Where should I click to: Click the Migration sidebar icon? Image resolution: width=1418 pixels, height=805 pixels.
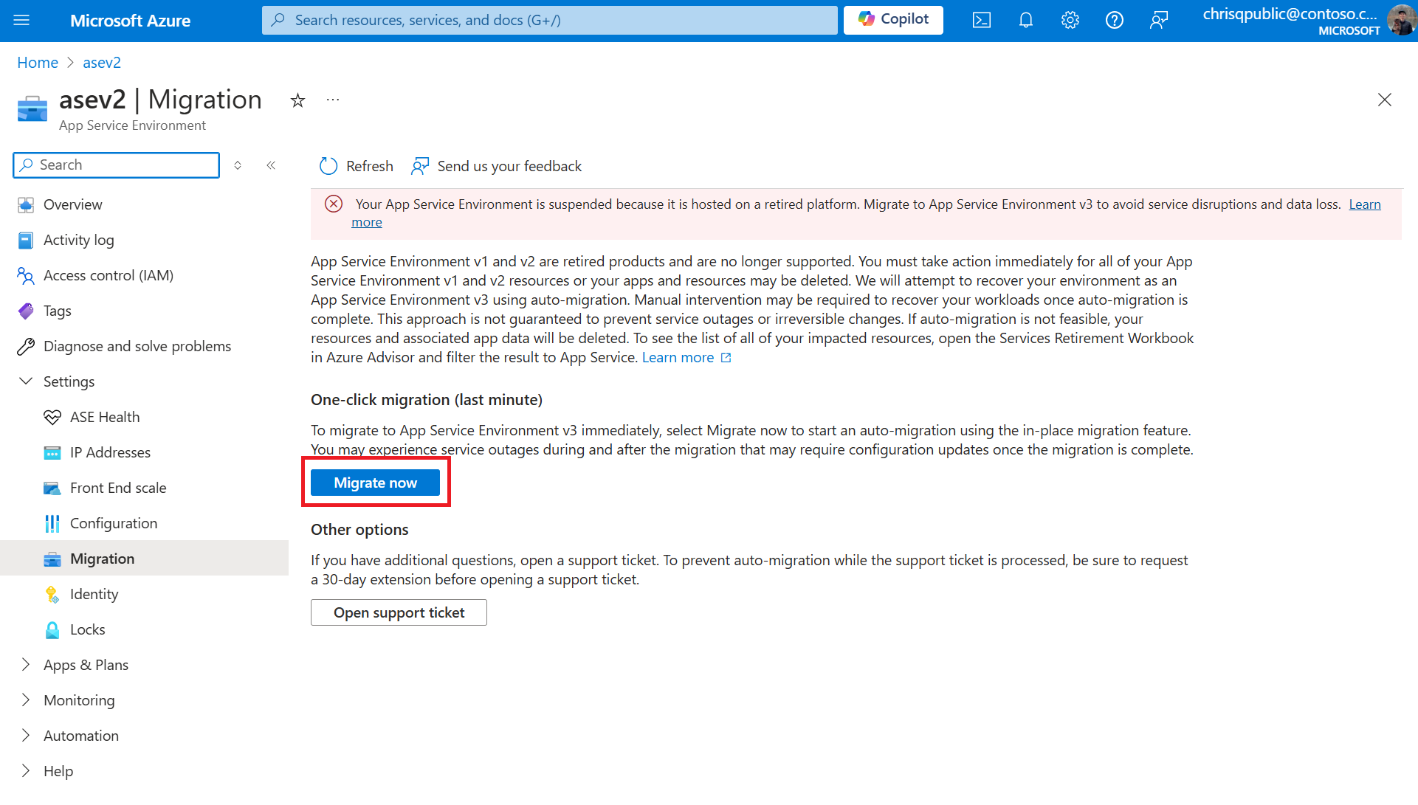(x=52, y=558)
